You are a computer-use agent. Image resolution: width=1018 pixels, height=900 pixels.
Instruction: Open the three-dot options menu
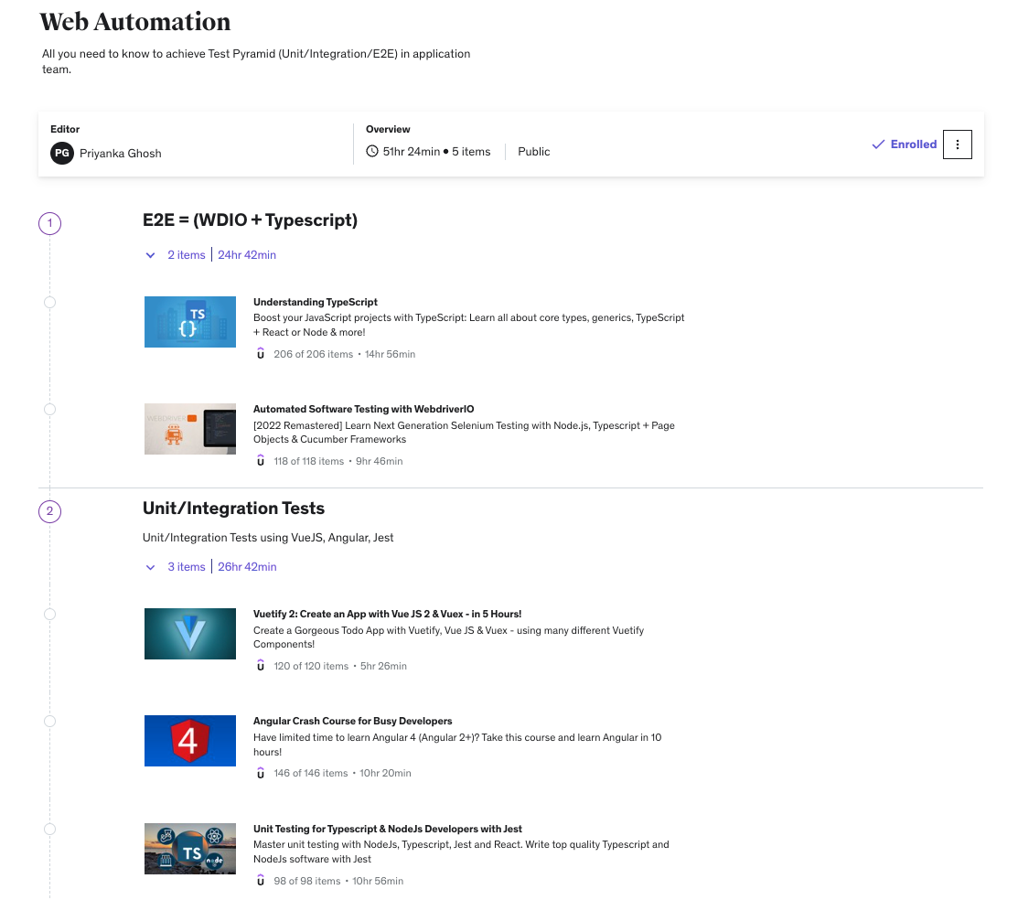pyautogui.click(x=958, y=144)
